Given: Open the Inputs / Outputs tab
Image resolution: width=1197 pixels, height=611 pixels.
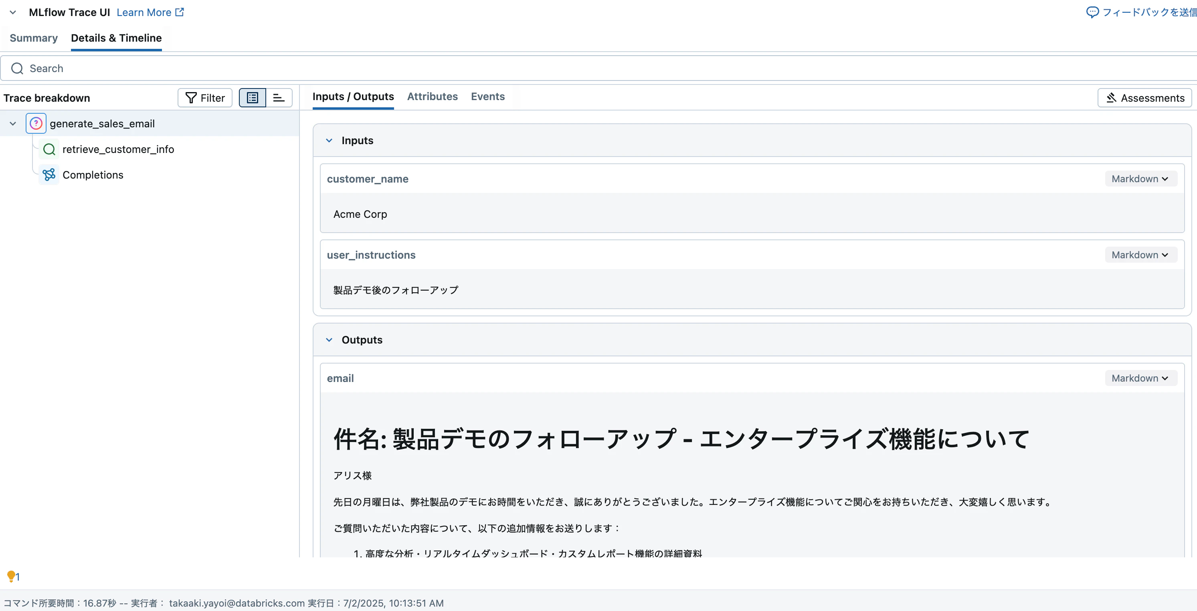Looking at the screenshot, I should tap(353, 96).
